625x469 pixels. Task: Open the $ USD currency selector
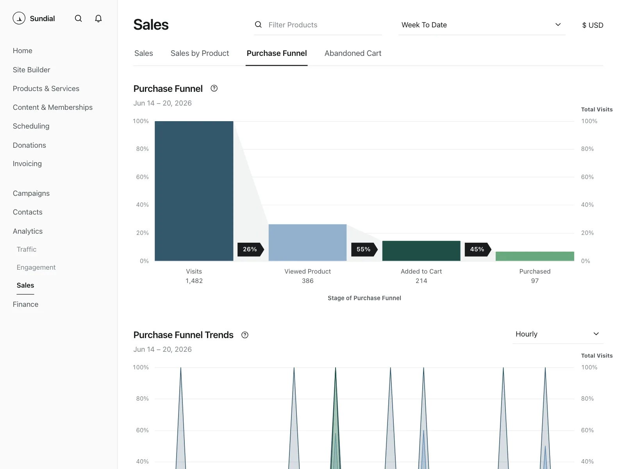[593, 25]
